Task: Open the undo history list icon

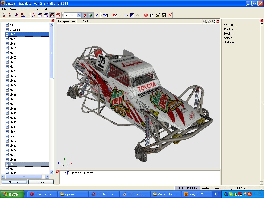Action: pyautogui.click(x=132, y=15)
